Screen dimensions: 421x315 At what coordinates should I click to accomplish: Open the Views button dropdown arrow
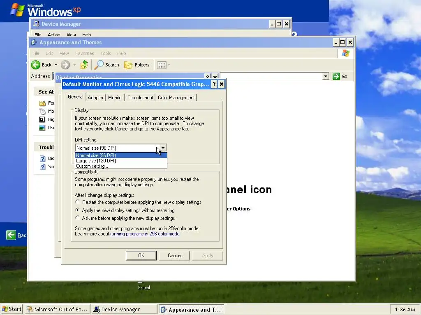click(x=169, y=65)
